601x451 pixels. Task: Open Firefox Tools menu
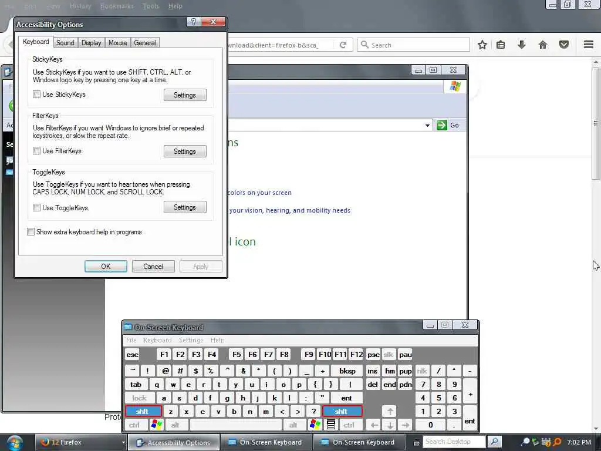point(151,6)
